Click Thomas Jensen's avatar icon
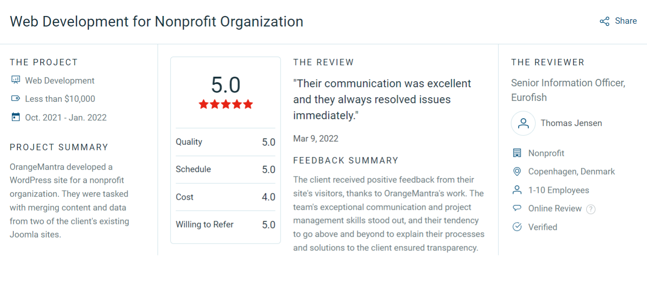Viewport: 647px width, 302px height. click(x=523, y=123)
